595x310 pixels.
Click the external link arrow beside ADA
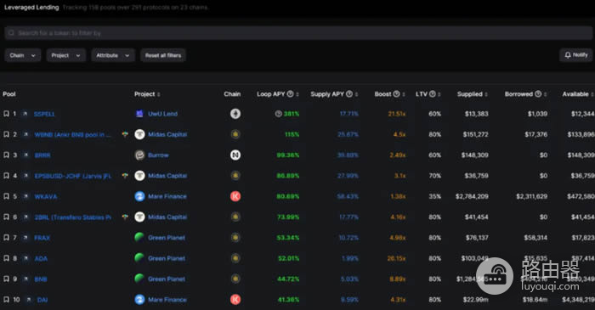(x=25, y=258)
